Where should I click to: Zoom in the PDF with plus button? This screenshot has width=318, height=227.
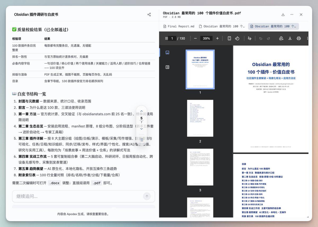[217, 38]
